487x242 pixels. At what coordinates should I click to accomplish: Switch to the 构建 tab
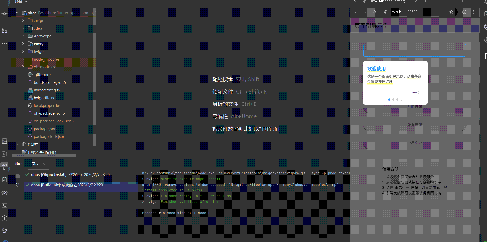click(19, 164)
